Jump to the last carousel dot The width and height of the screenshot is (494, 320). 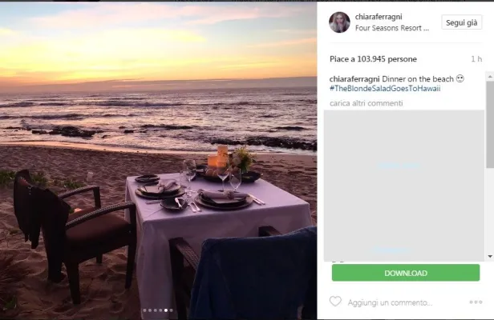[170, 310]
